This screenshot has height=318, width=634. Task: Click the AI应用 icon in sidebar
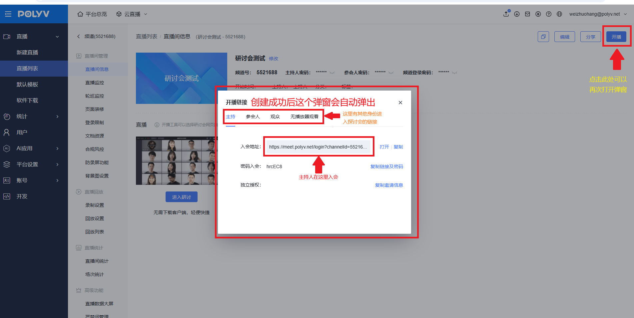[x=7, y=149]
